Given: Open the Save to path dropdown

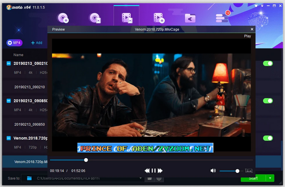Looking at the screenshot, I should pos(140,178).
